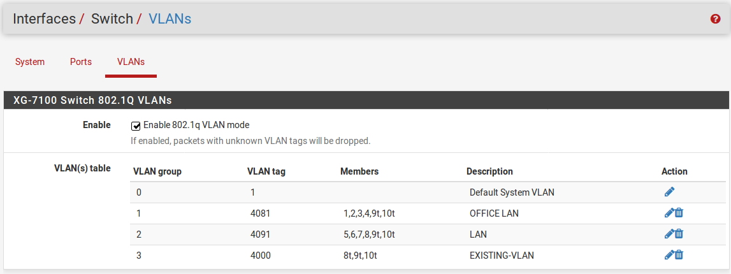This screenshot has height=274, width=731.
Task: Edit the Default System VLAN entry
Action: (x=669, y=192)
